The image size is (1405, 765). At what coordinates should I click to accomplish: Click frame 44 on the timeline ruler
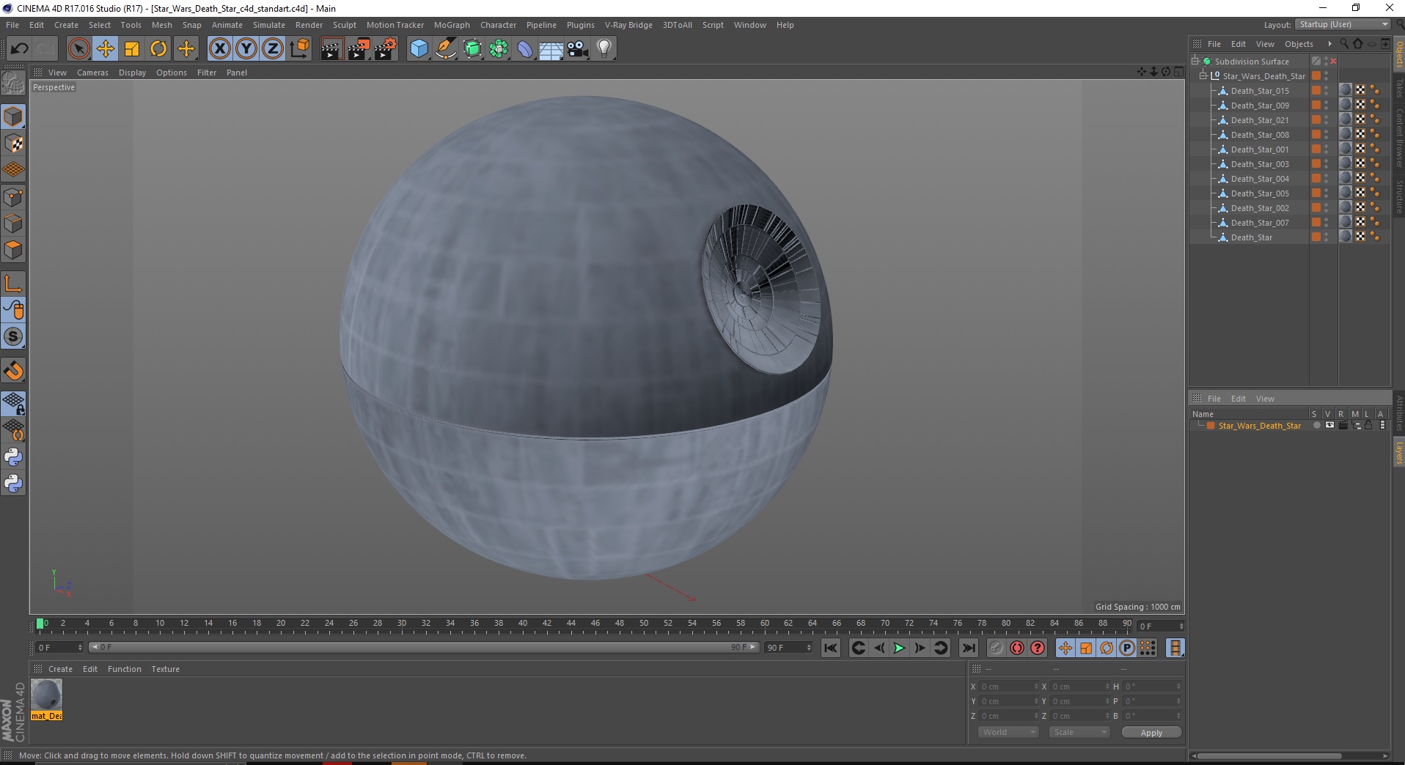[x=571, y=623]
